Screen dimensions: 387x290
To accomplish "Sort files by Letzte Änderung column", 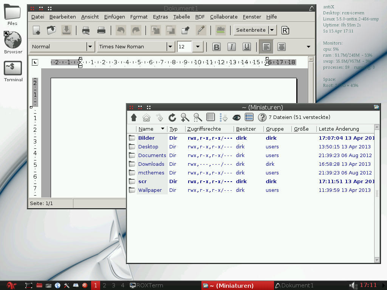I will click(x=339, y=129).
